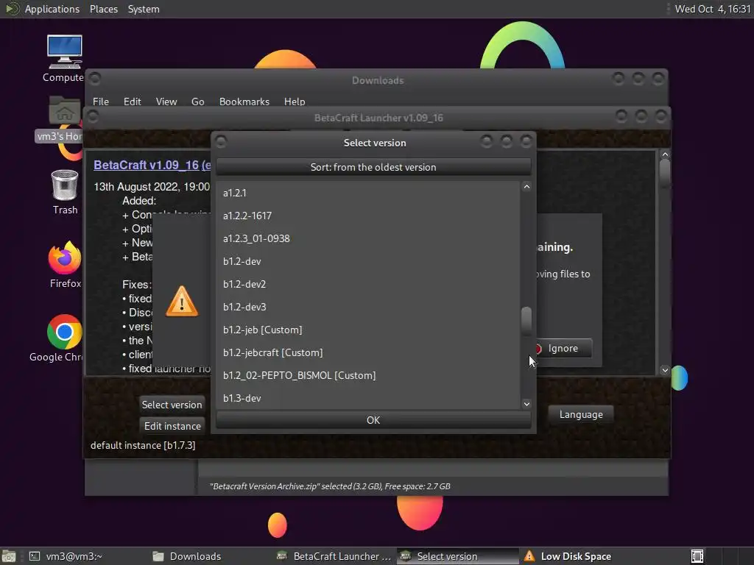Click the Downloads window menu button

coord(95,78)
